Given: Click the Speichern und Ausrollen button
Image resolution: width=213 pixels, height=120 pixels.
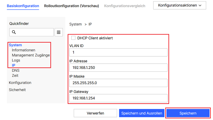Looking at the screenshot, I should coord(142,113).
